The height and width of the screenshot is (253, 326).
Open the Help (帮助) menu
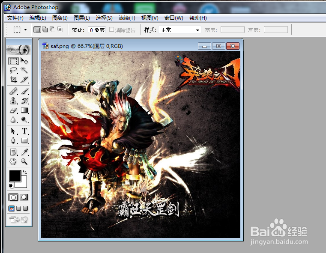(198, 18)
